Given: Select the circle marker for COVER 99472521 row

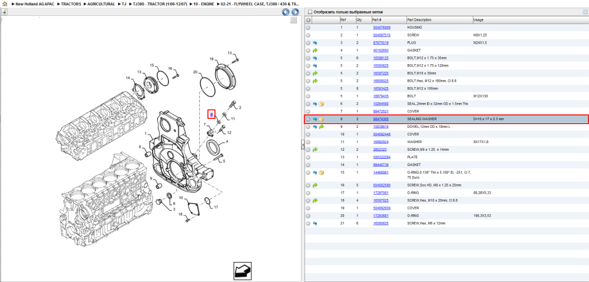Looking at the screenshot, I should [308, 111].
